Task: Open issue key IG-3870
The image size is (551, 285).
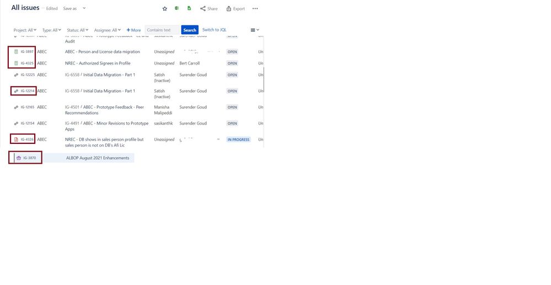Action: [x=30, y=158]
